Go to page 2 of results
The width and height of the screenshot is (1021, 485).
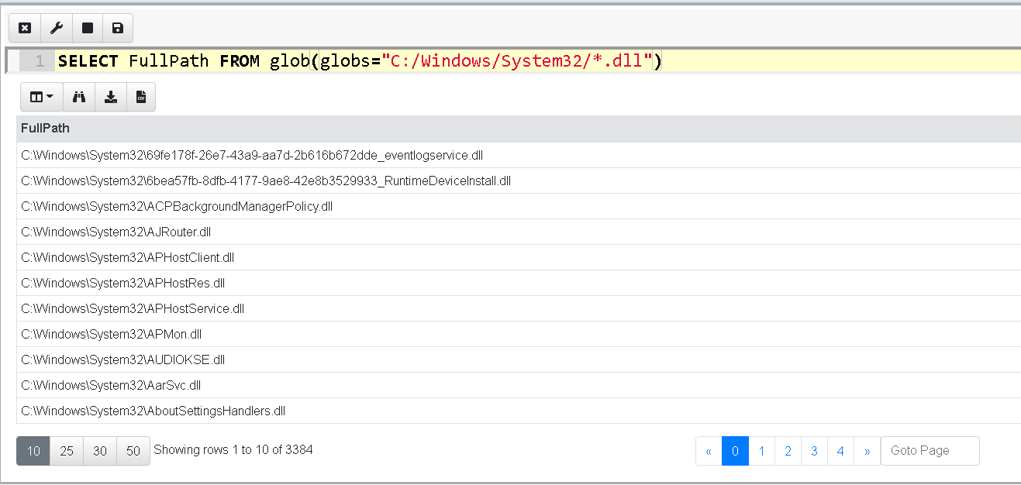coord(788,451)
